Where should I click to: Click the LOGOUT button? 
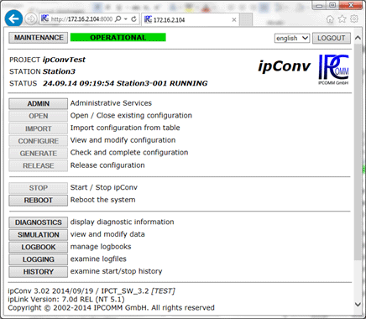pos(332,38)
